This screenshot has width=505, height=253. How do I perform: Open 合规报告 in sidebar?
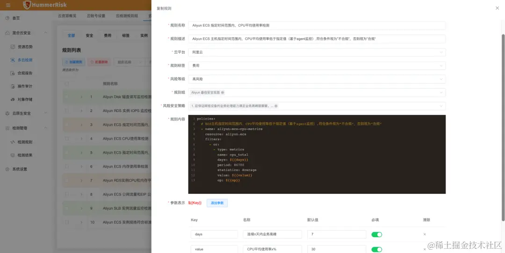pyautogui.click(x=25, y=73)
